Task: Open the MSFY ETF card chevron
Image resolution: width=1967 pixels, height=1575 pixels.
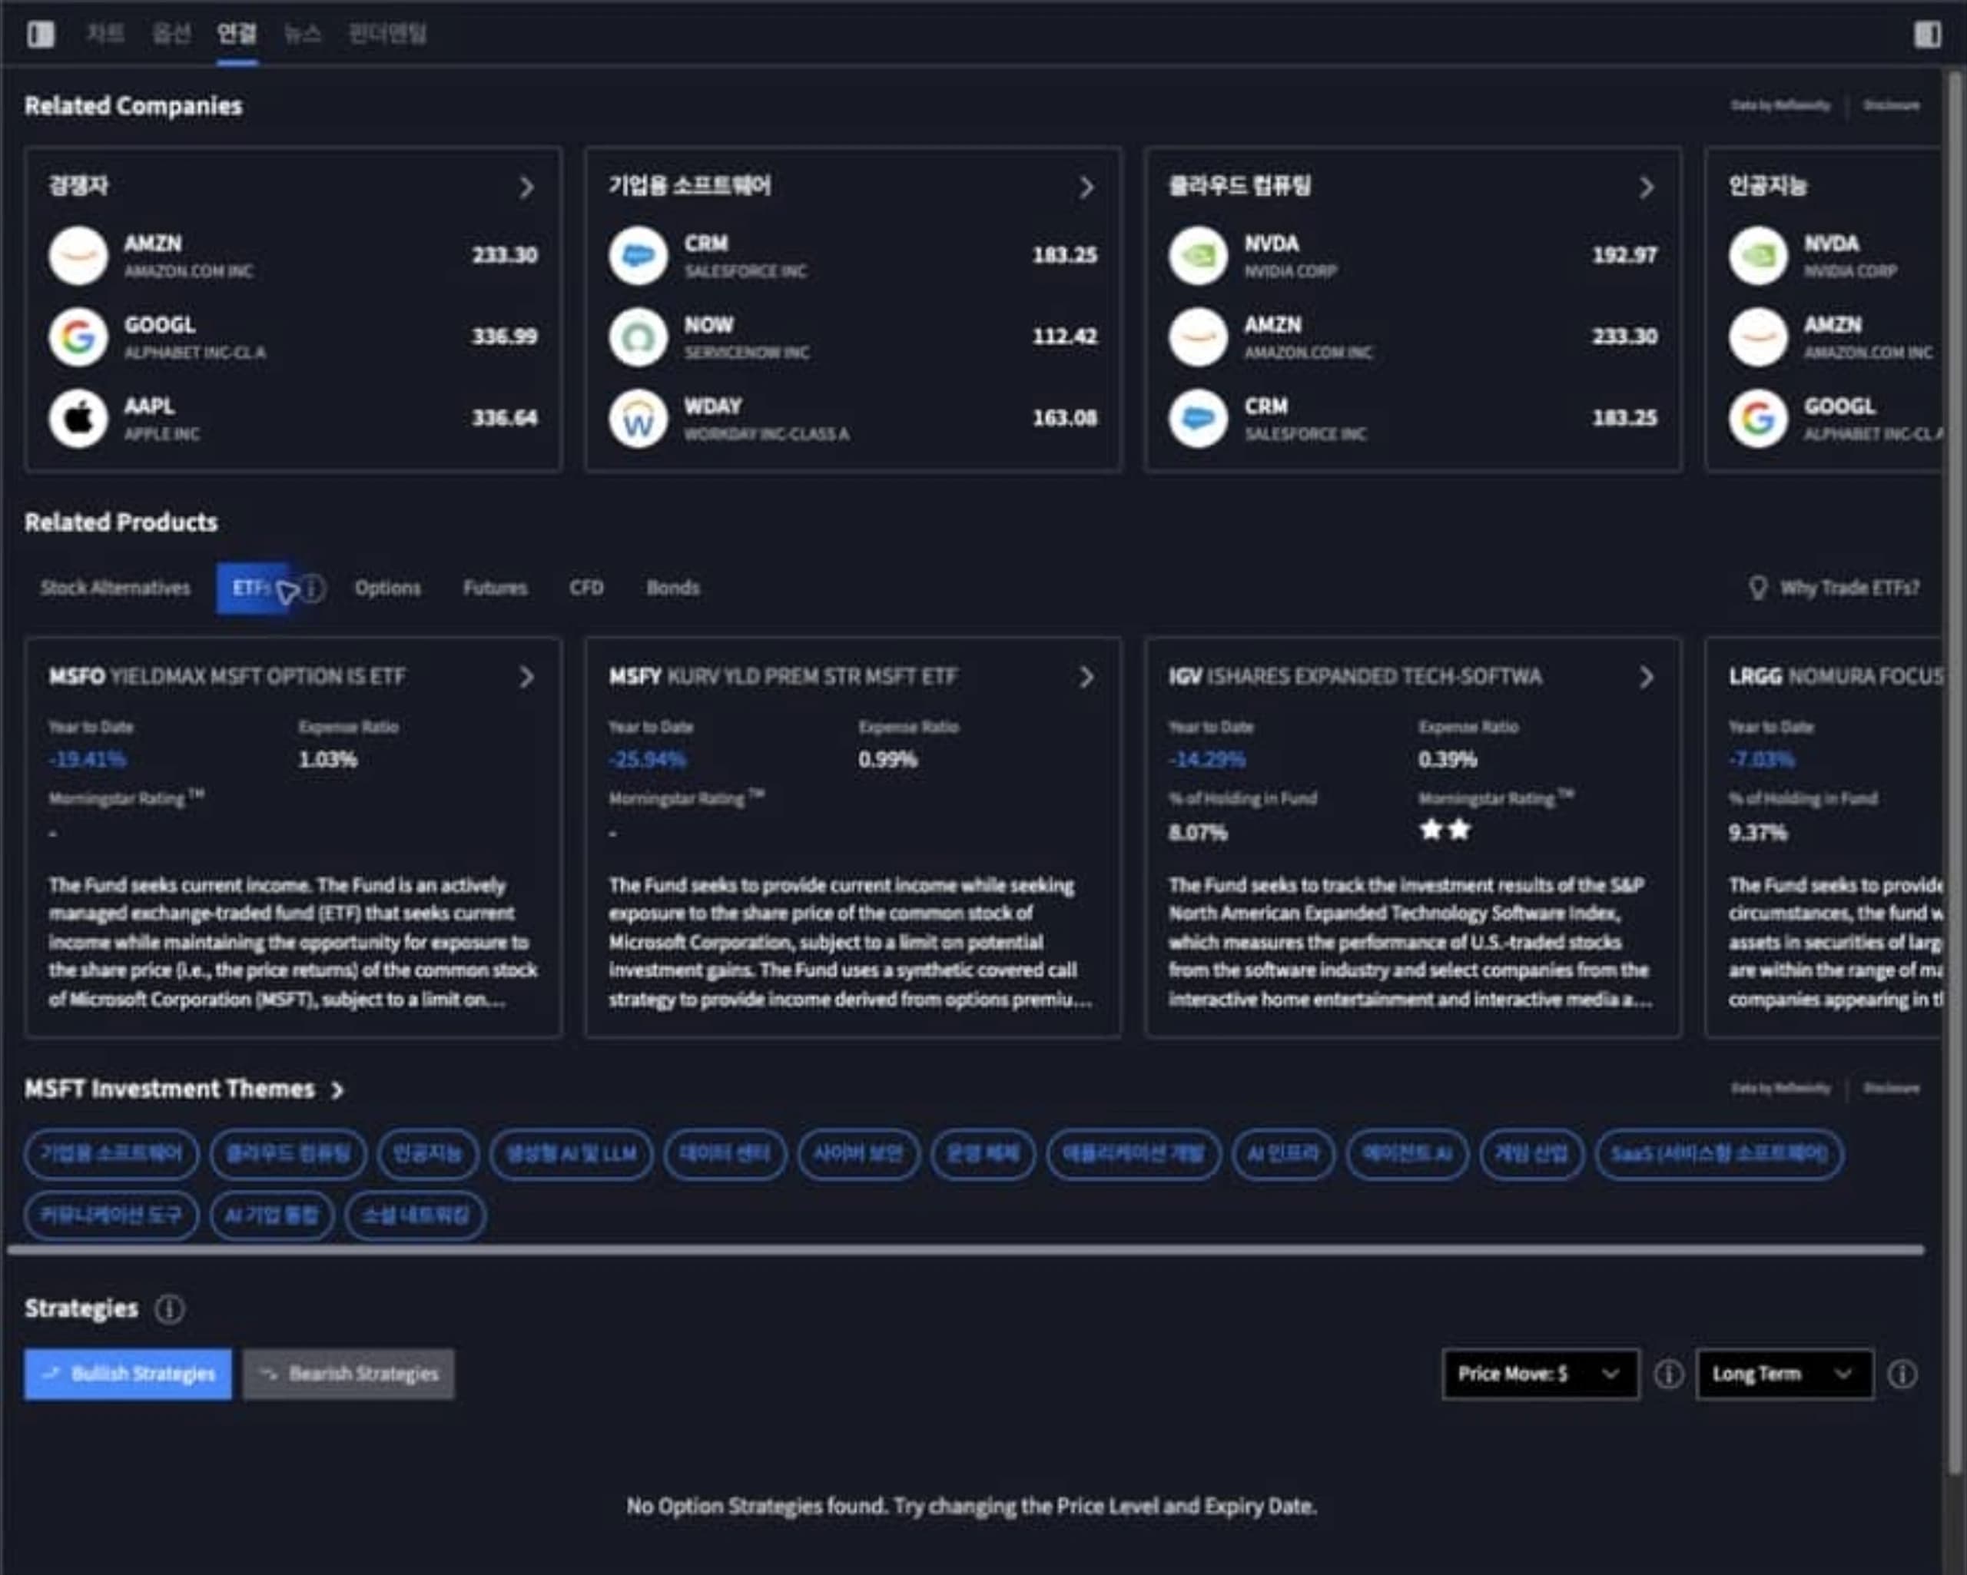Action: [x=1086, y=677]
